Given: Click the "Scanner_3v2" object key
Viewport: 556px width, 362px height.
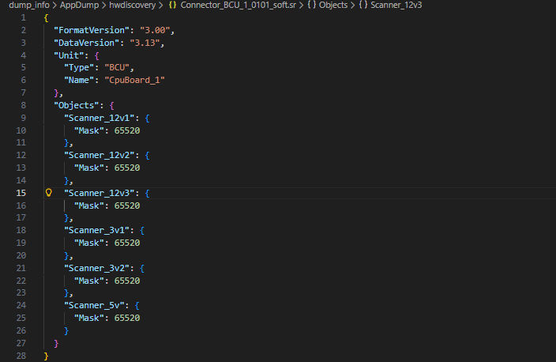Looking at the screenshot, I should tap(100, 268).
